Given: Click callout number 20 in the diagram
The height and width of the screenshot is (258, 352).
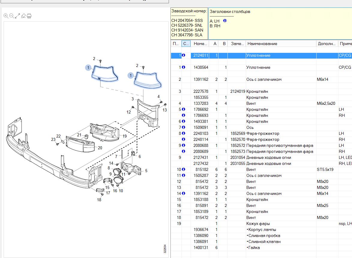Looking at the screenshot, I should [100, 148].
